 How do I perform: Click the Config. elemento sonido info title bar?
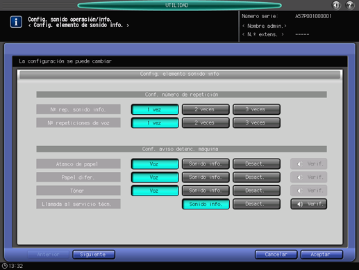pos(180,74)
